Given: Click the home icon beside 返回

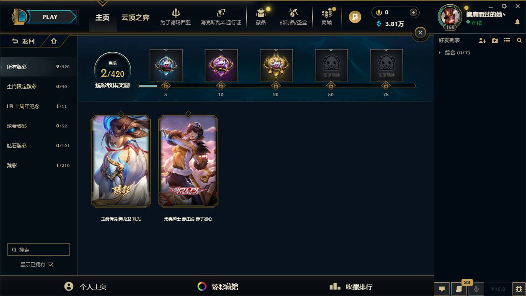Looking at the screenshot, I should pyautogui.click(x=54, y=41).
